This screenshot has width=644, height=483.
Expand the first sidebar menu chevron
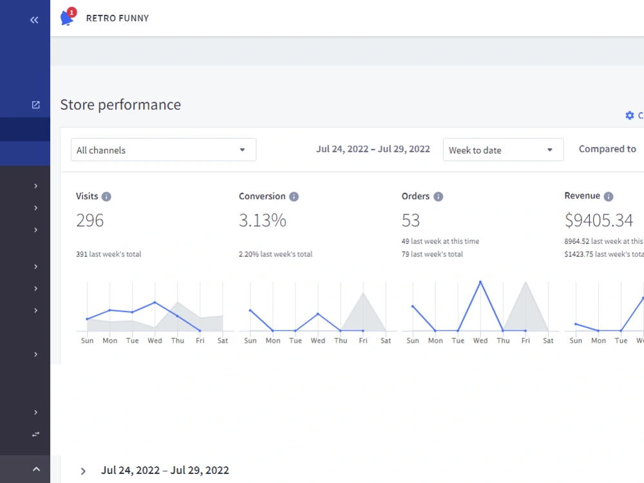tap(35, 186)
